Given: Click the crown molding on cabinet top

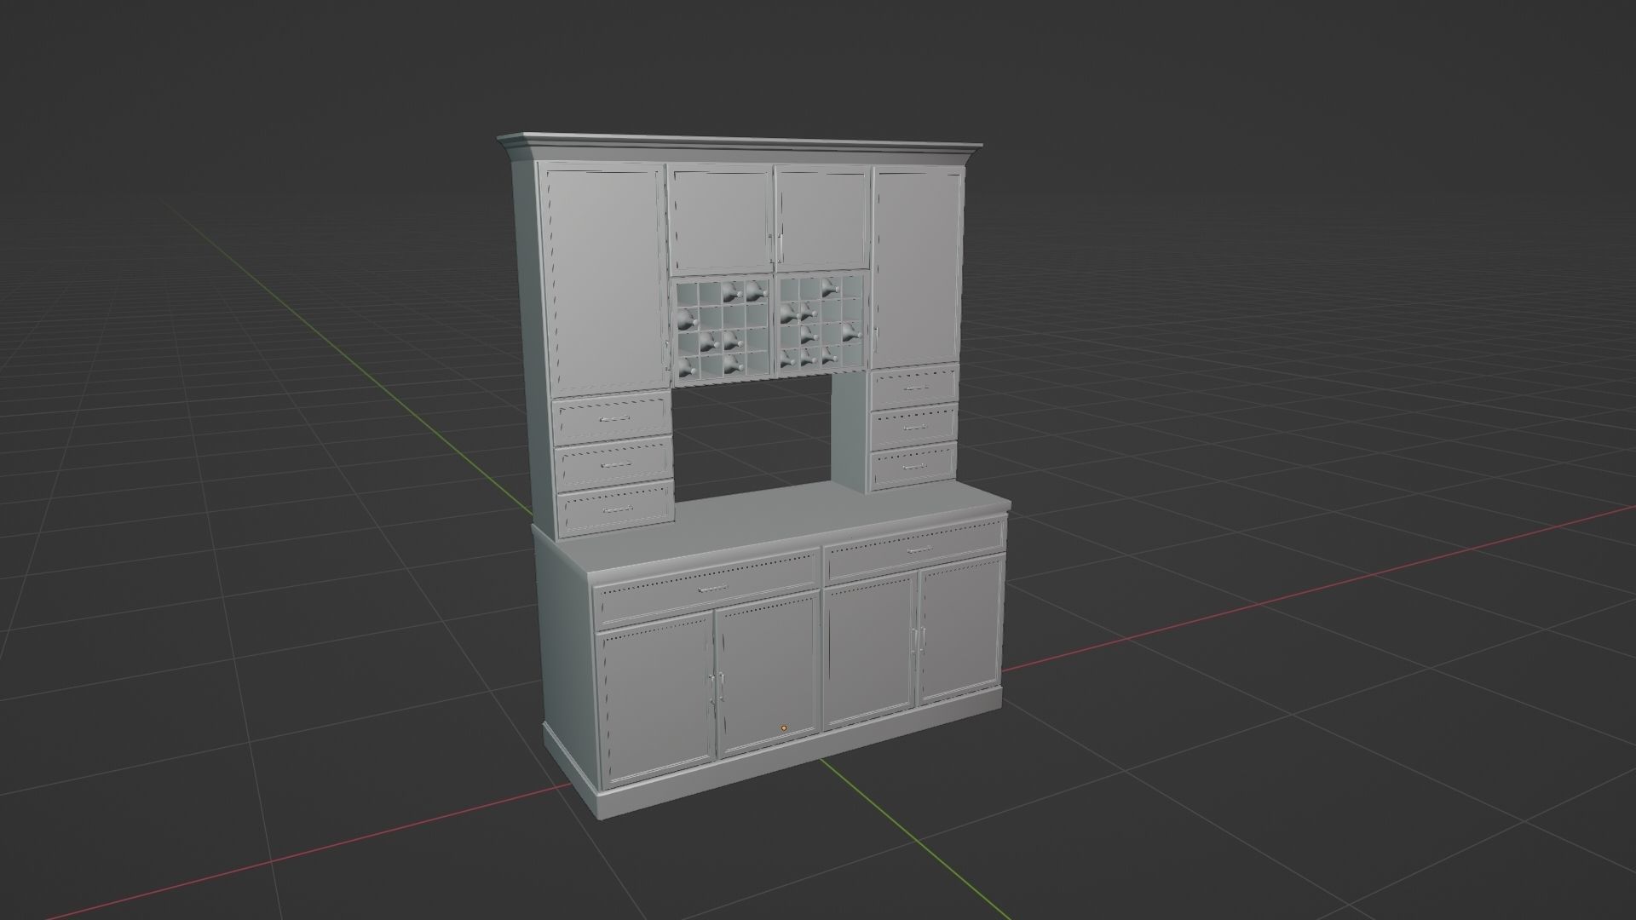Looking at the screenshot, I should (x=740, y=149).
